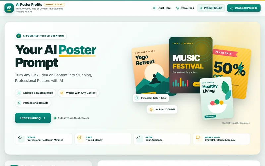Click the Healthy Living poster thumbnail
The image size is (265, 166).
coord(217,98)
